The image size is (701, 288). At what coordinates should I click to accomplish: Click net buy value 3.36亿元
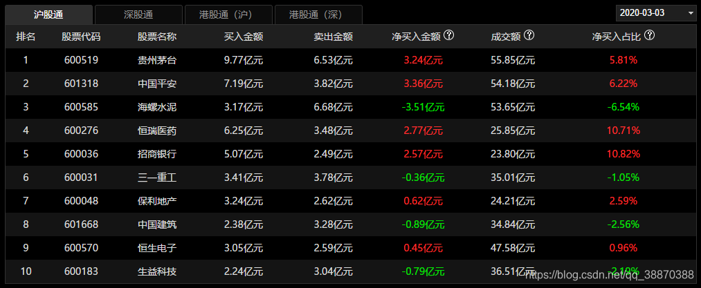tap(423, 84)
